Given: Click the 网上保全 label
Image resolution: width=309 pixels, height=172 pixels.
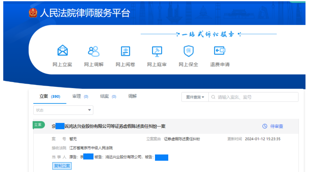Looking at the screenshot, I should click(x=188, y=65).
